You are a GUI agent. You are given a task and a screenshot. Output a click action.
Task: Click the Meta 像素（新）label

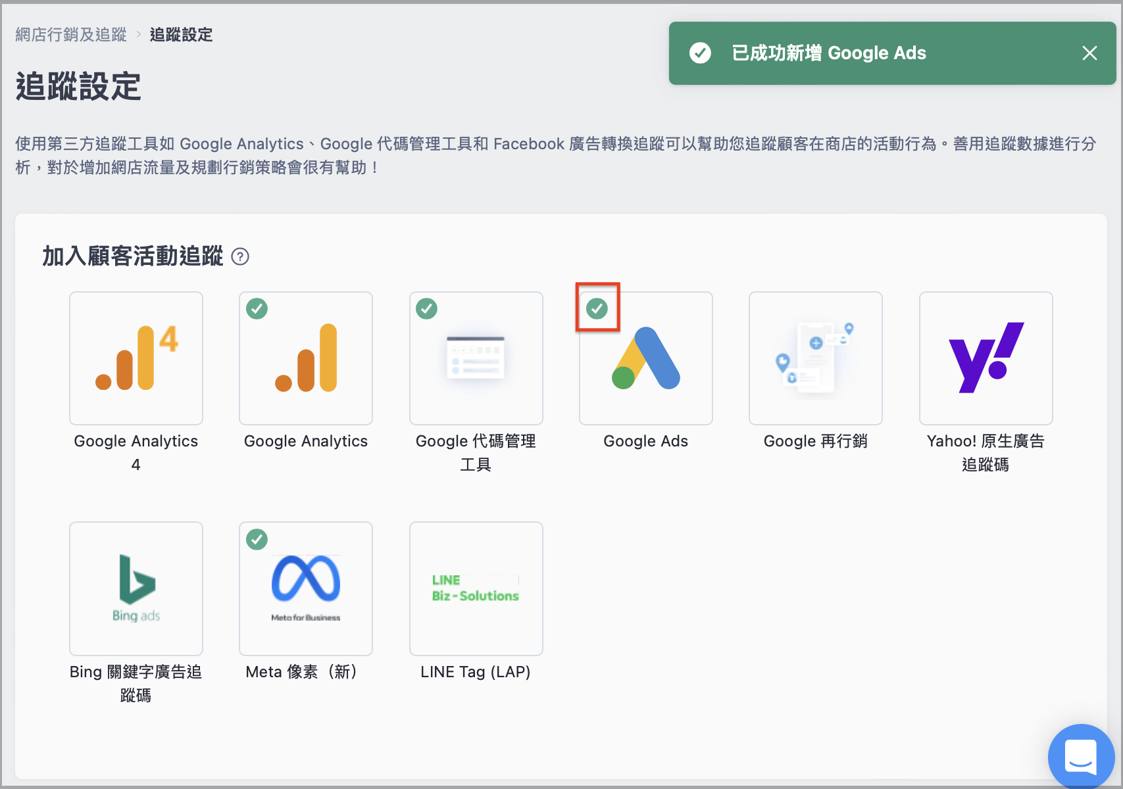point(303,672)
